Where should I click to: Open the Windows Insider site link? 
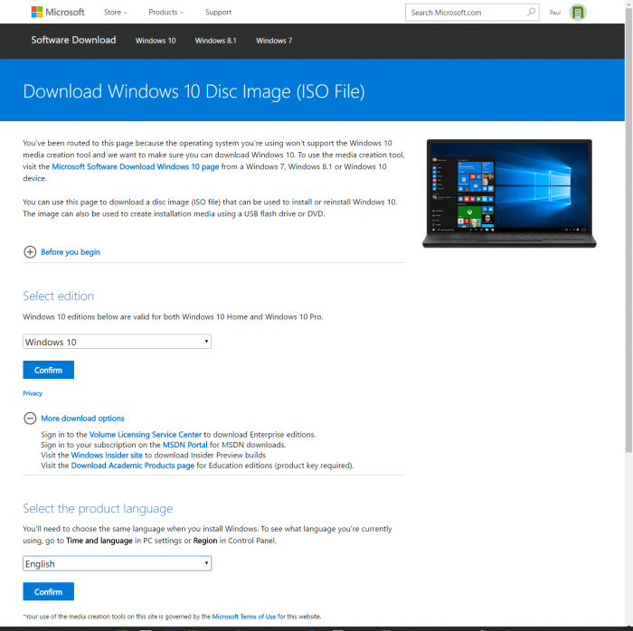(x=107, y=455)
